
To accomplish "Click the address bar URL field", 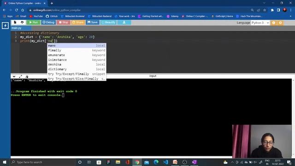I will (x=139, y=10).
